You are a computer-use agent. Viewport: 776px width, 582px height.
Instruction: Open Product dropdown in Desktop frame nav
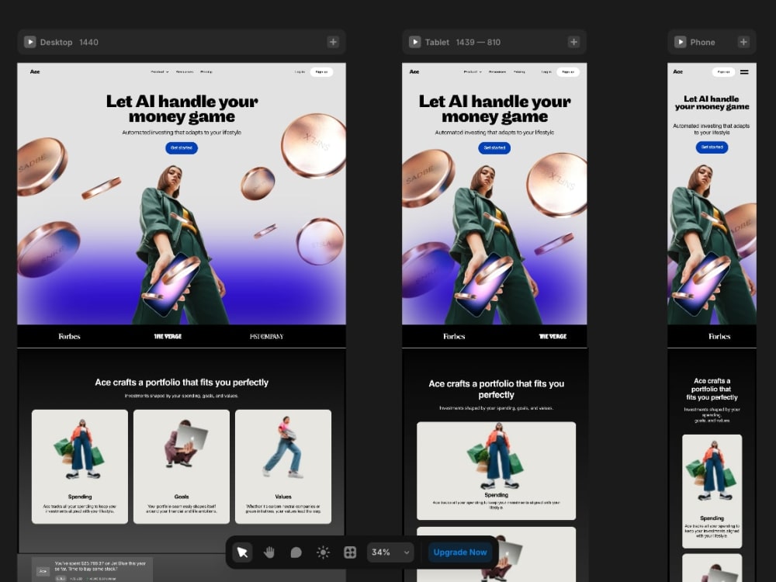(x=160, y=71)
